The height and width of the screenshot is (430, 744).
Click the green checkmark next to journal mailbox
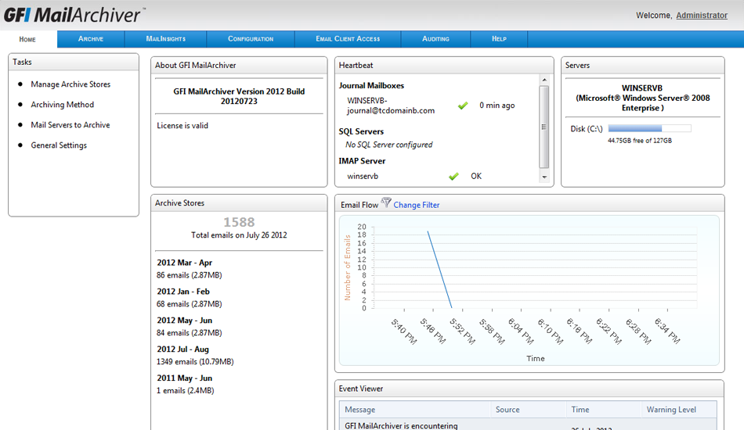463,106
